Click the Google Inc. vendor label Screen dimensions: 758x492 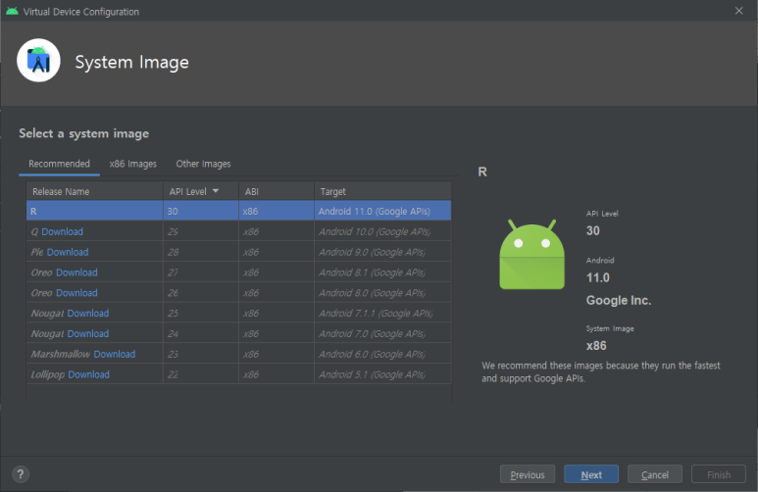[x=619, y=300]
